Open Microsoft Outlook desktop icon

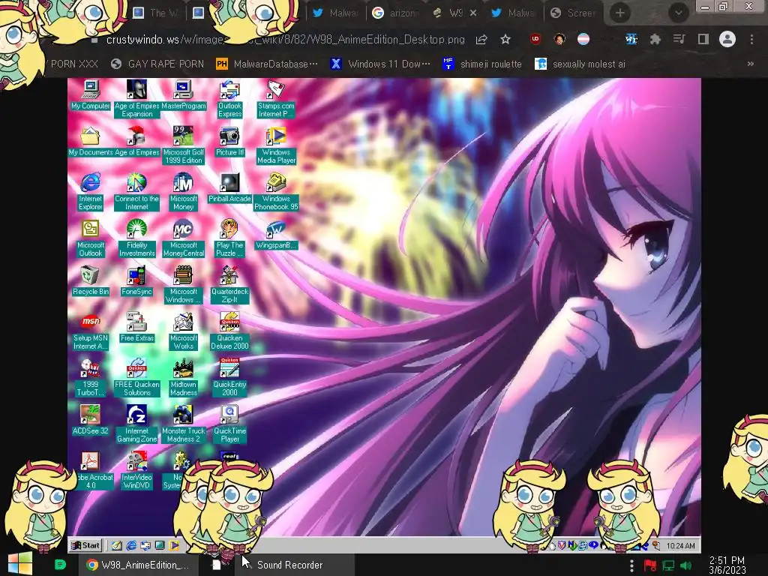[91, 238]
